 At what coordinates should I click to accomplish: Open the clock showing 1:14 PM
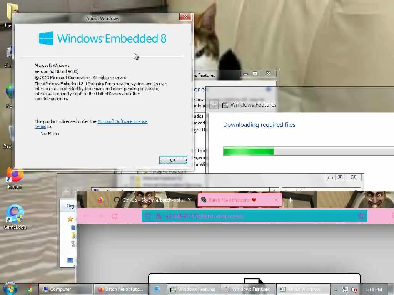374,290
